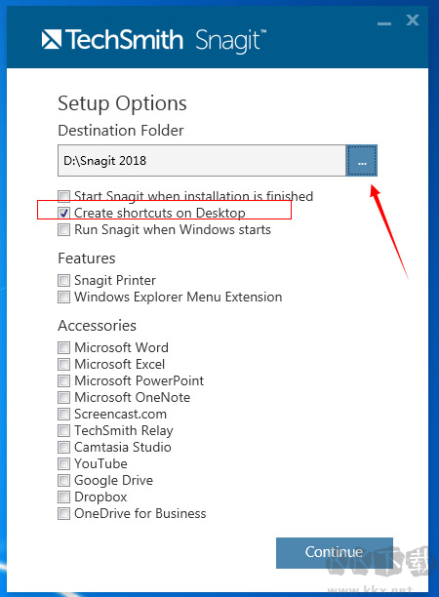
Task: Select the Camtasia Studio checkbox
Action: click(x=64, y=447)
